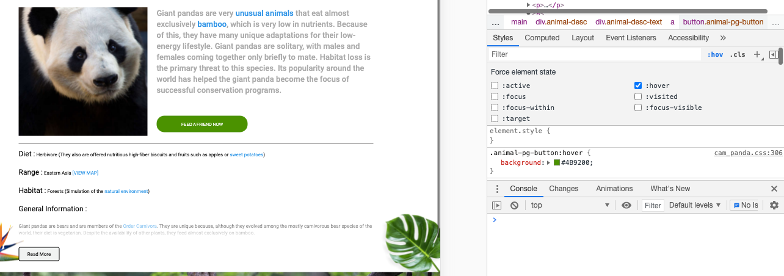Clear the console with the clear icon

click(x=514, y=205)
